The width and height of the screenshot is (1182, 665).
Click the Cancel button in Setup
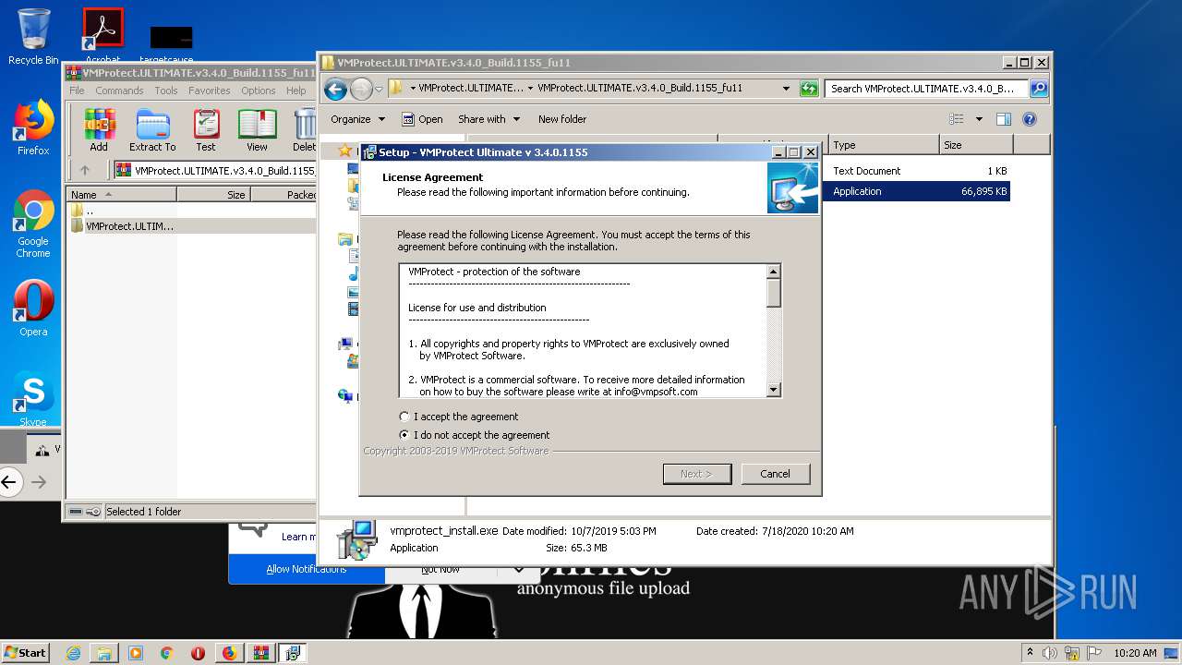click(775, 474)
